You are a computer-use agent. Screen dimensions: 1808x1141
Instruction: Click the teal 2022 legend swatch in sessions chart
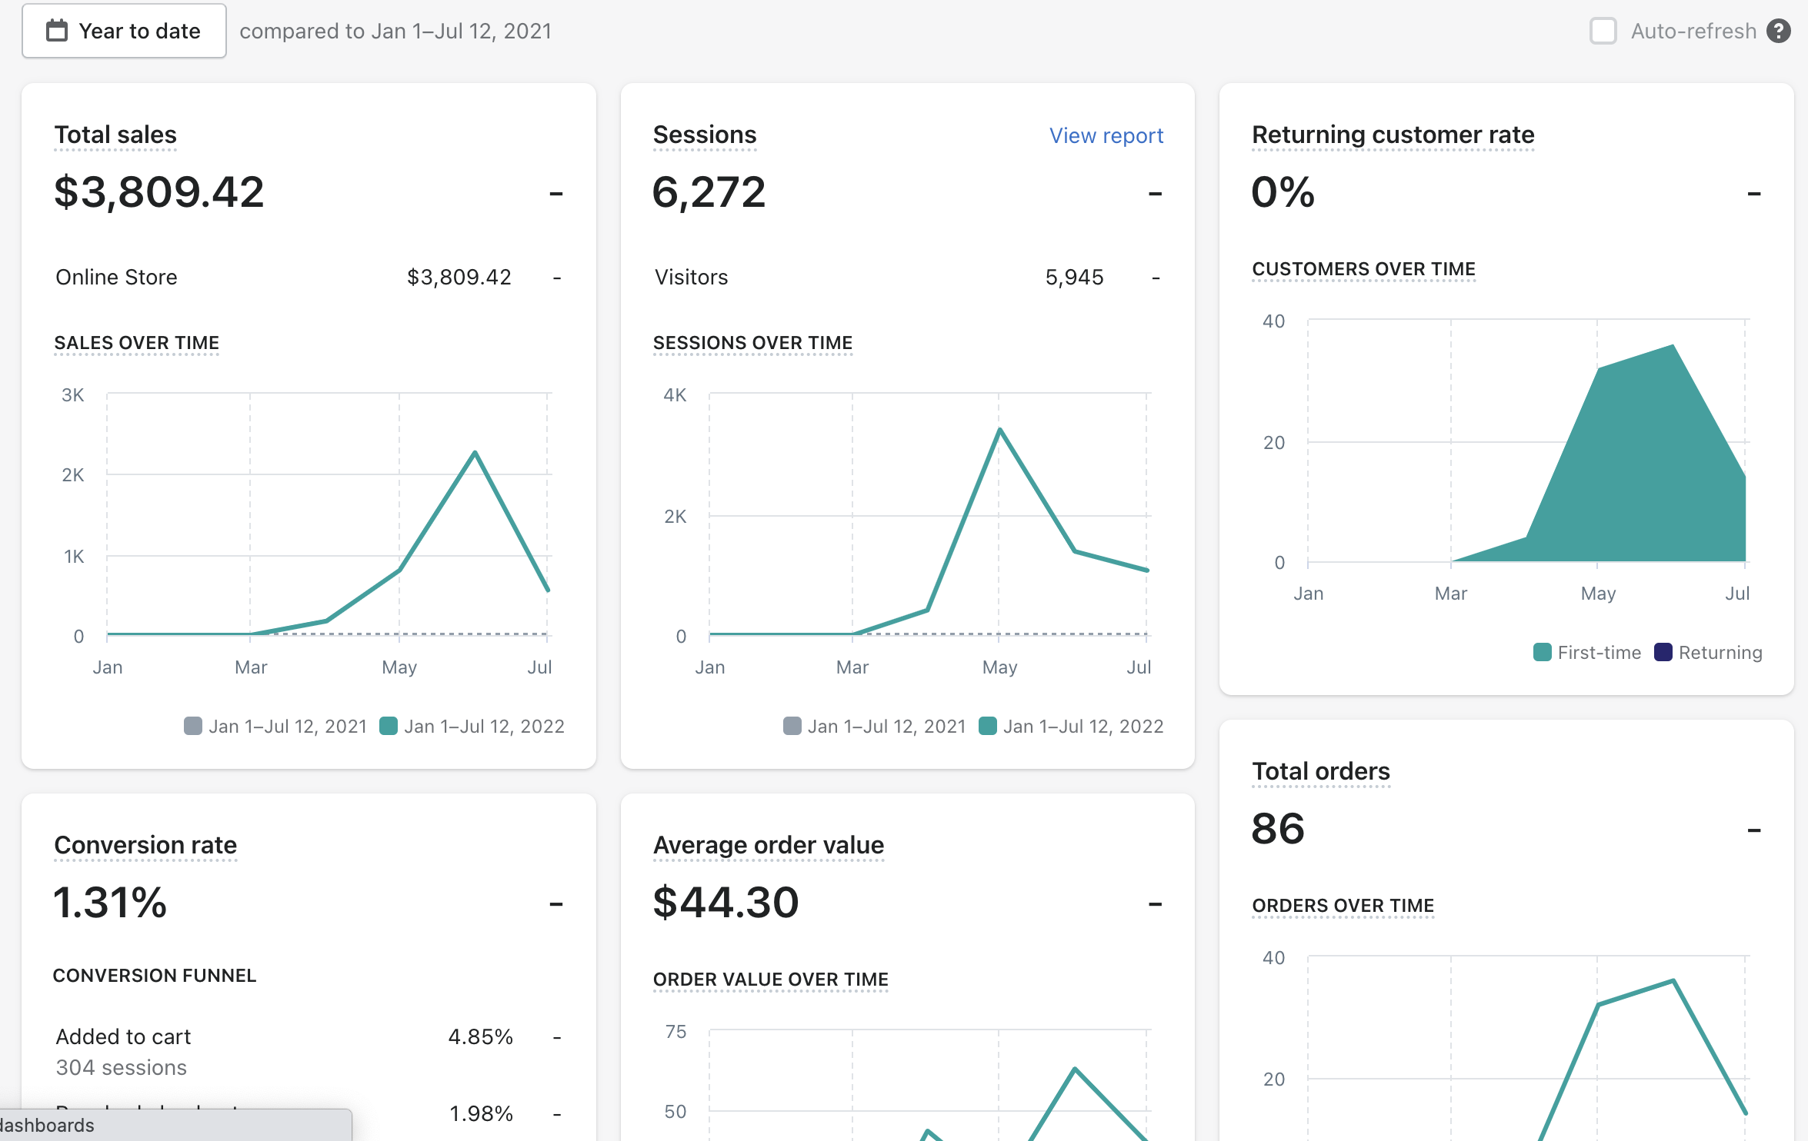[987, 726]
